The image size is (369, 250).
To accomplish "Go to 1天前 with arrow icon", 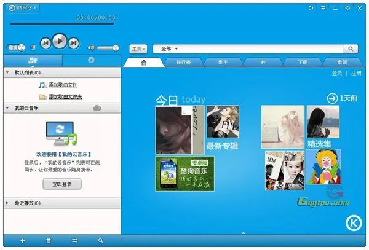I will point(342,98).
